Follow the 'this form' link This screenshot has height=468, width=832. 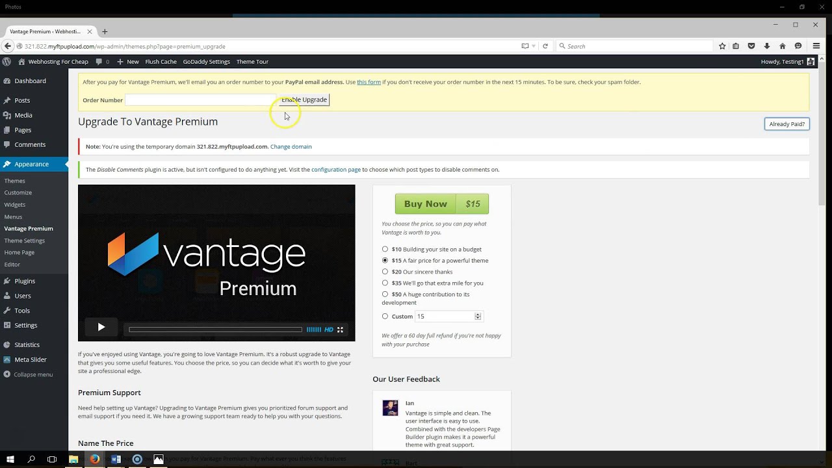pyautogui.click(x=369, y=82)
